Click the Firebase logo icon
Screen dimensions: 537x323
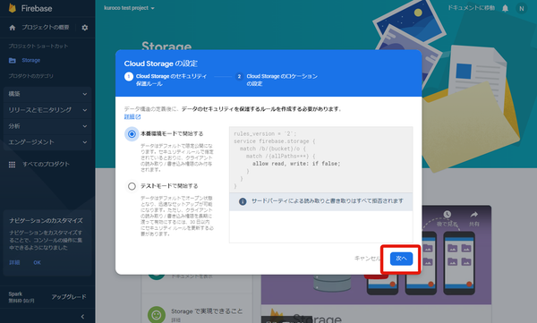[x=13, y=8]
